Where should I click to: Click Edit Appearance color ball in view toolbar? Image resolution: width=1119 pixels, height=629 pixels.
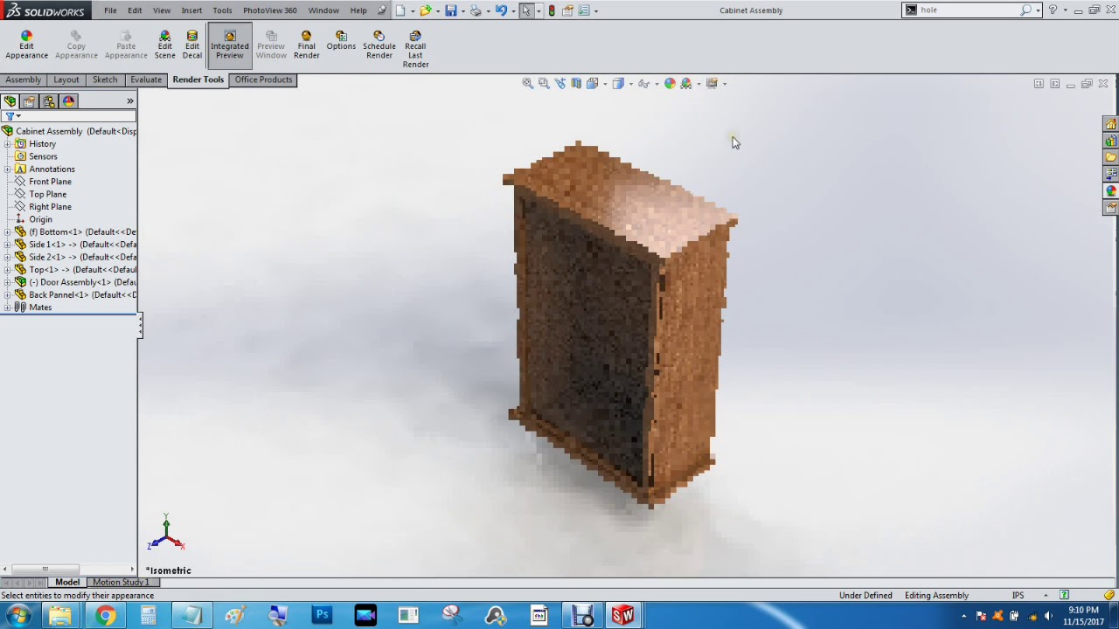pos(670,83)
